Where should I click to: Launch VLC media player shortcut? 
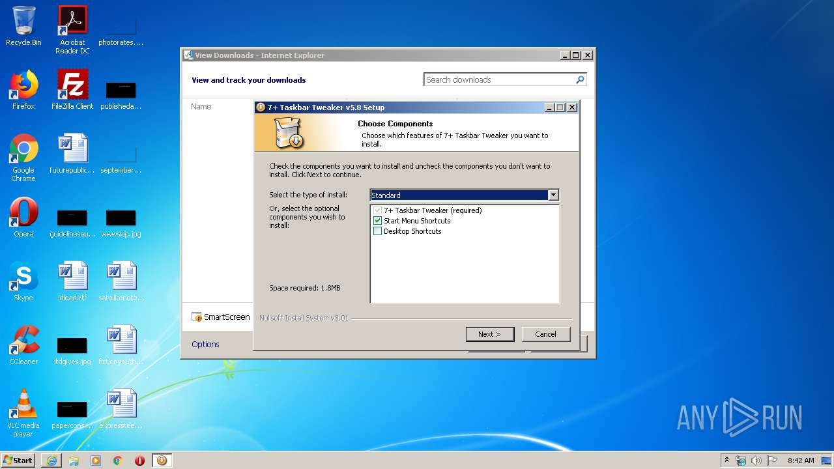[23, 413]
